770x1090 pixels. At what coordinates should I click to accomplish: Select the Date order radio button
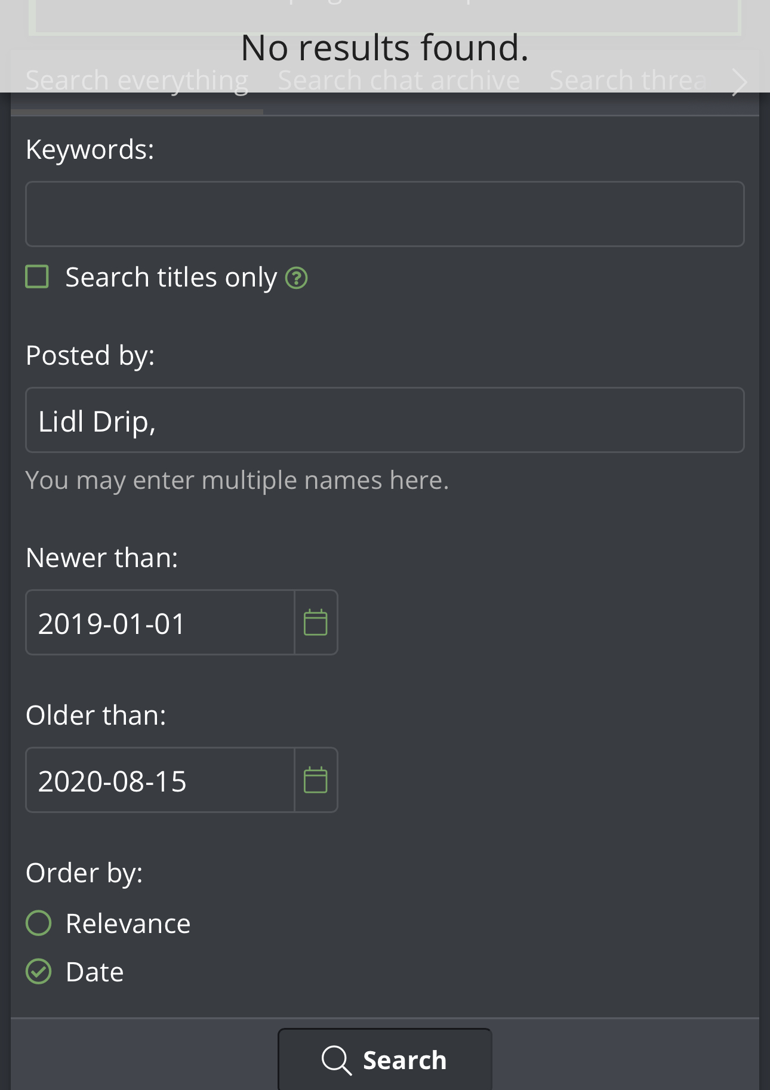click(x=39, y=971)
